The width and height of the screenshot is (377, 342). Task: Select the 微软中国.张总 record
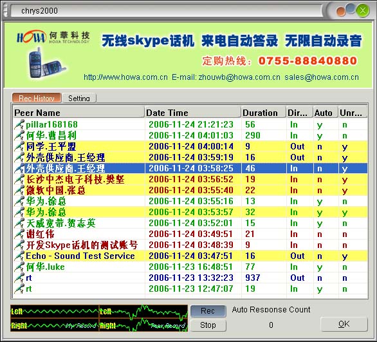click(x=190, y=190)
